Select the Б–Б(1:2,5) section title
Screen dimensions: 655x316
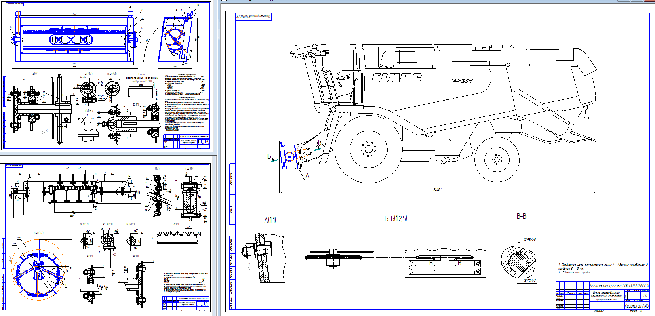tap(396, 219)
